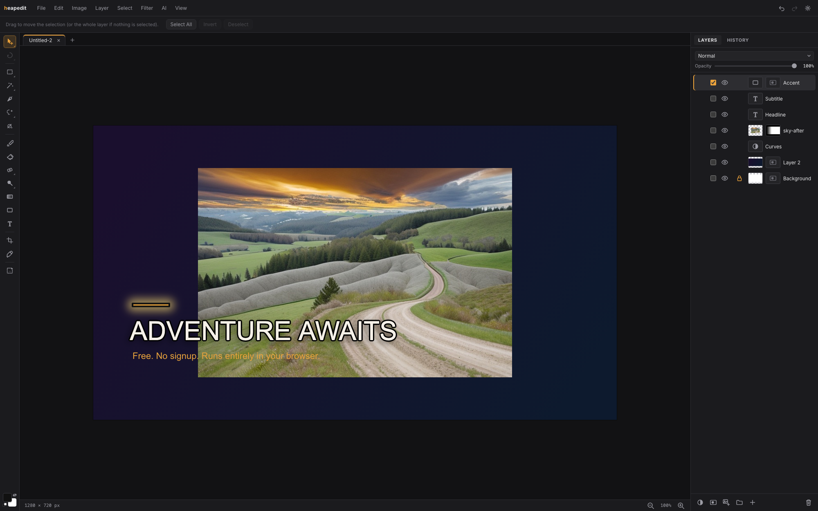Hide the Curves layer via eye icon
818x511 pixels.
click(x=725, y=146)
